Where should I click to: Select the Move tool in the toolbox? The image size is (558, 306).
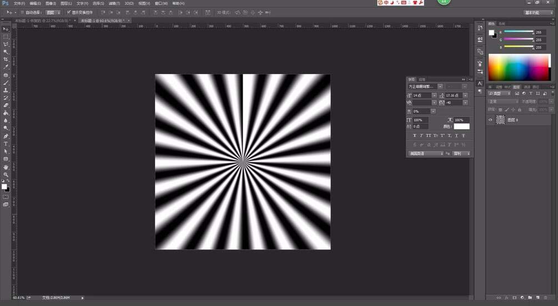[6, 29]
